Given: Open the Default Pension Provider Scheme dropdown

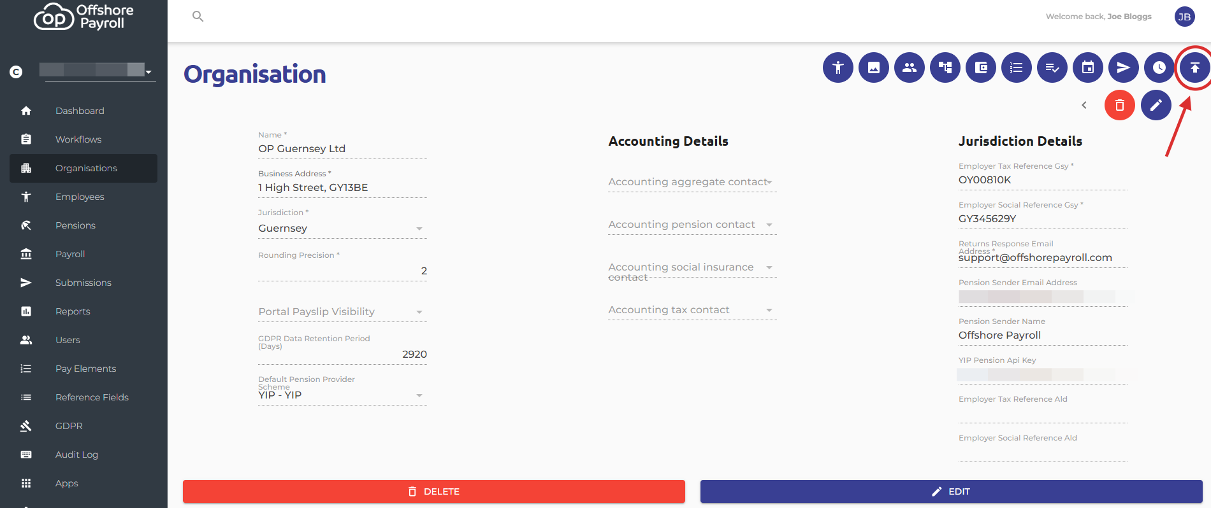Looking at the screenshot, I should tap(342, 395).
